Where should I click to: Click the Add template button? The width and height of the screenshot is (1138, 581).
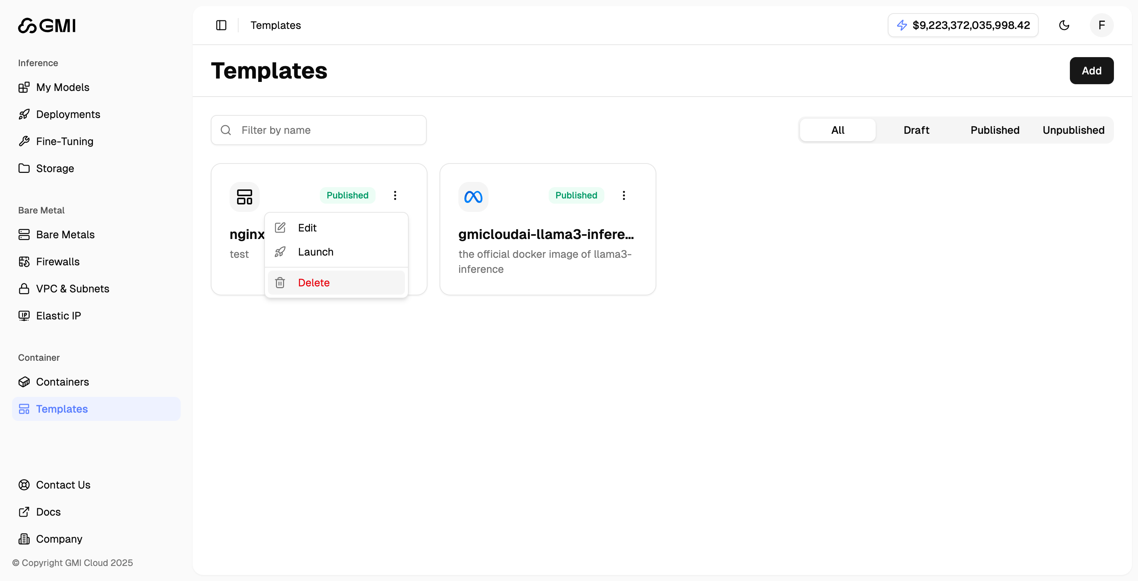point(1091,71)
